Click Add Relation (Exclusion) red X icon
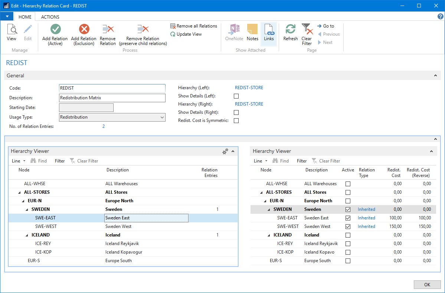445x293 pixels. (84, 29)
